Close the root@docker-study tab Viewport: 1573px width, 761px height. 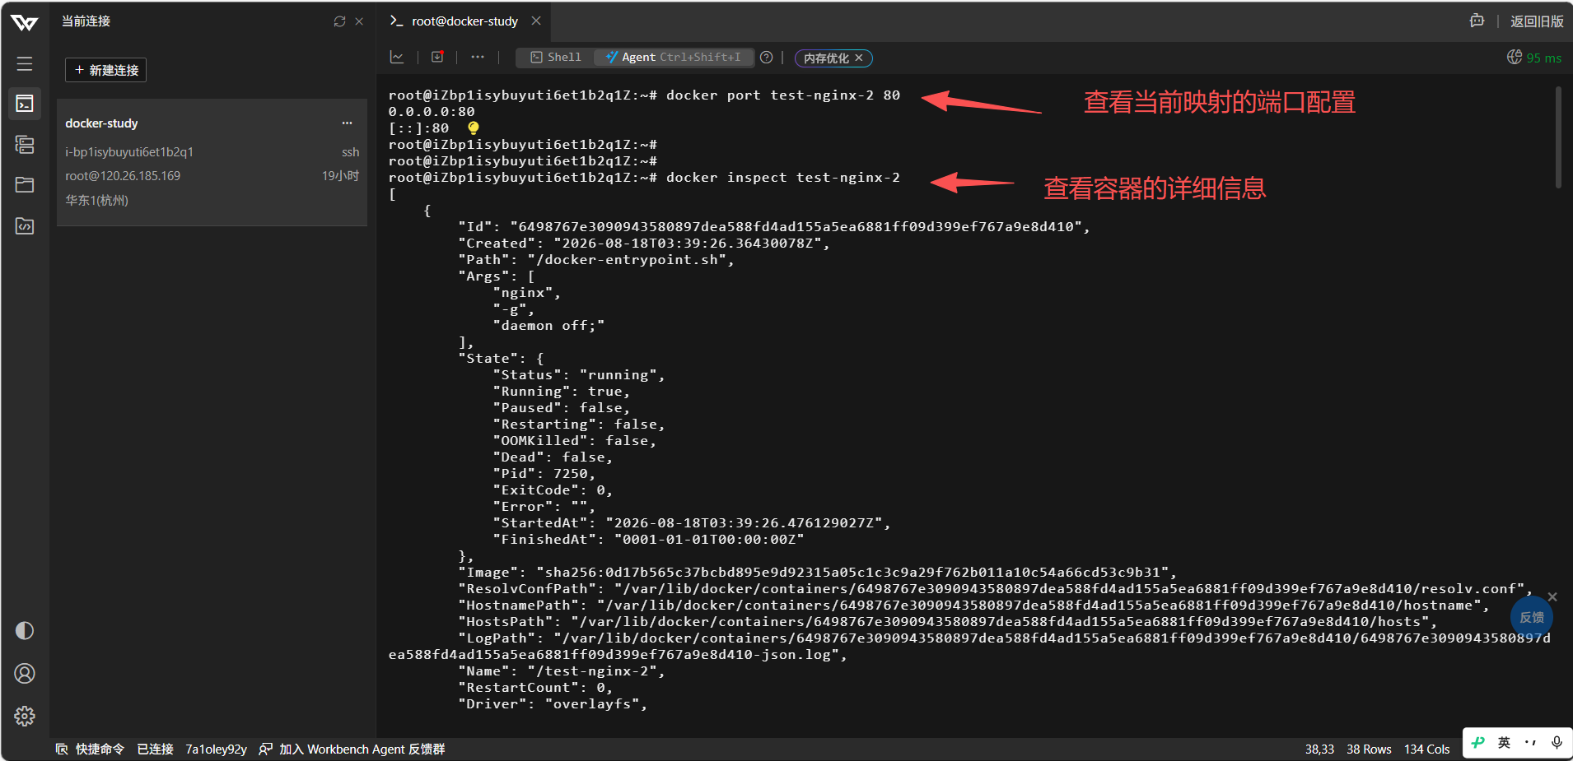[x=536, y=21]
